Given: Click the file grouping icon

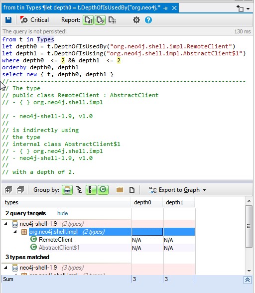Looking at the screenshot, I should (132, 190).
